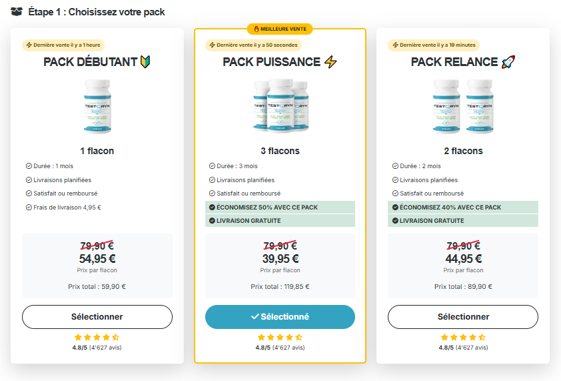Click the single bottle image of Pack Débutant
Screen dimensions: 561x381
click(x=97, y=107)
